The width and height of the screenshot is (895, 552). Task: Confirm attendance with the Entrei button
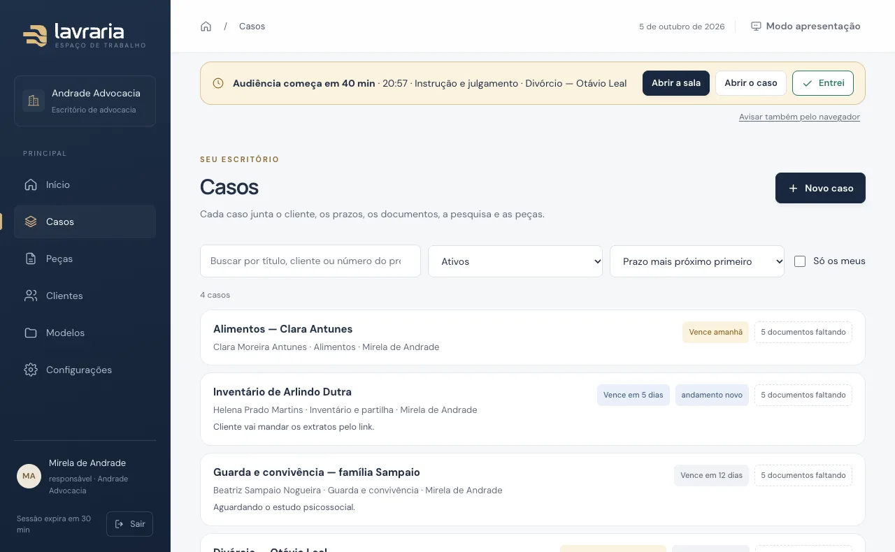(823, 83)
